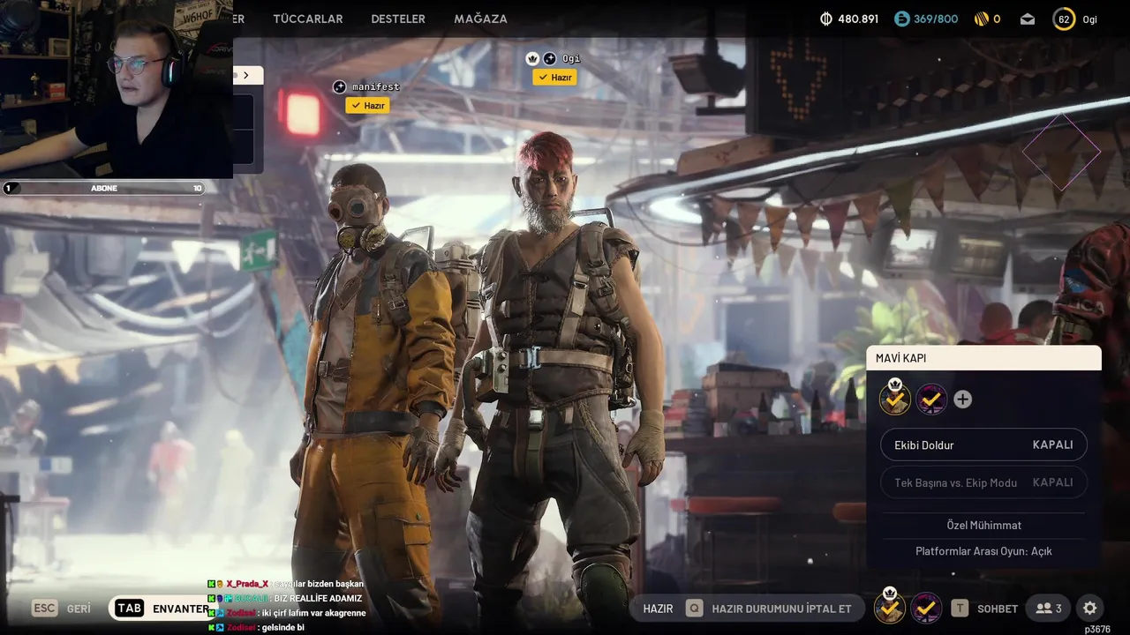Click X_Prada_X username in chat
The width and height of the screenshot is (1130, 635).
click(x=246, y=584)
